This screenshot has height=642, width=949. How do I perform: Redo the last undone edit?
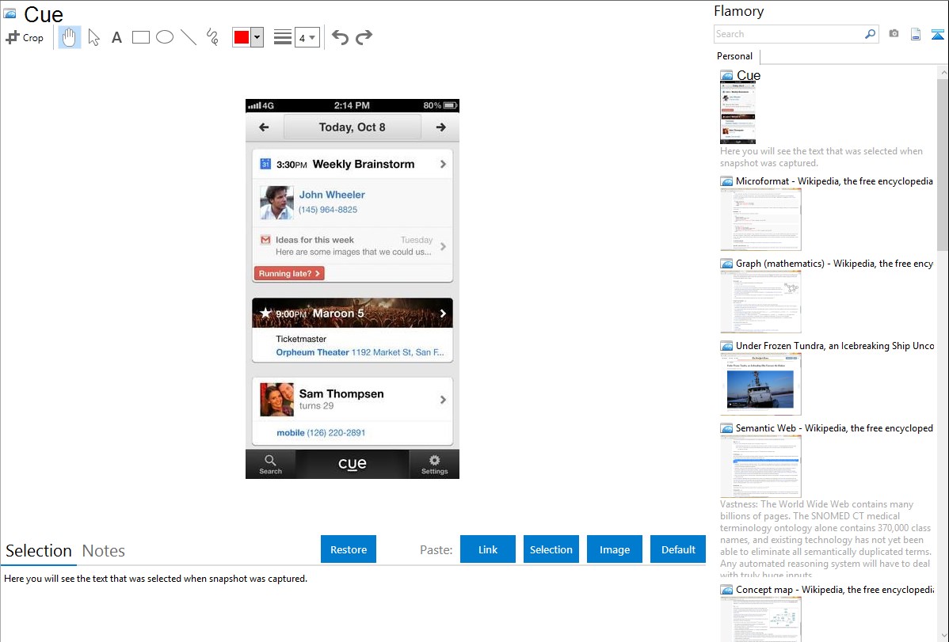point(364,37)
